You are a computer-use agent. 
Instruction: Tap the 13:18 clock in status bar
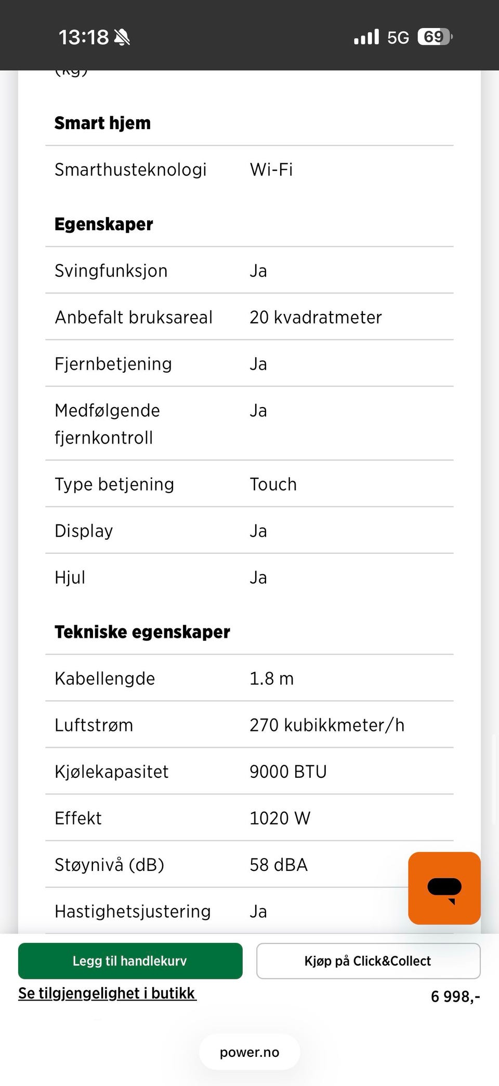pyautogui.click(x=83, y=37)
